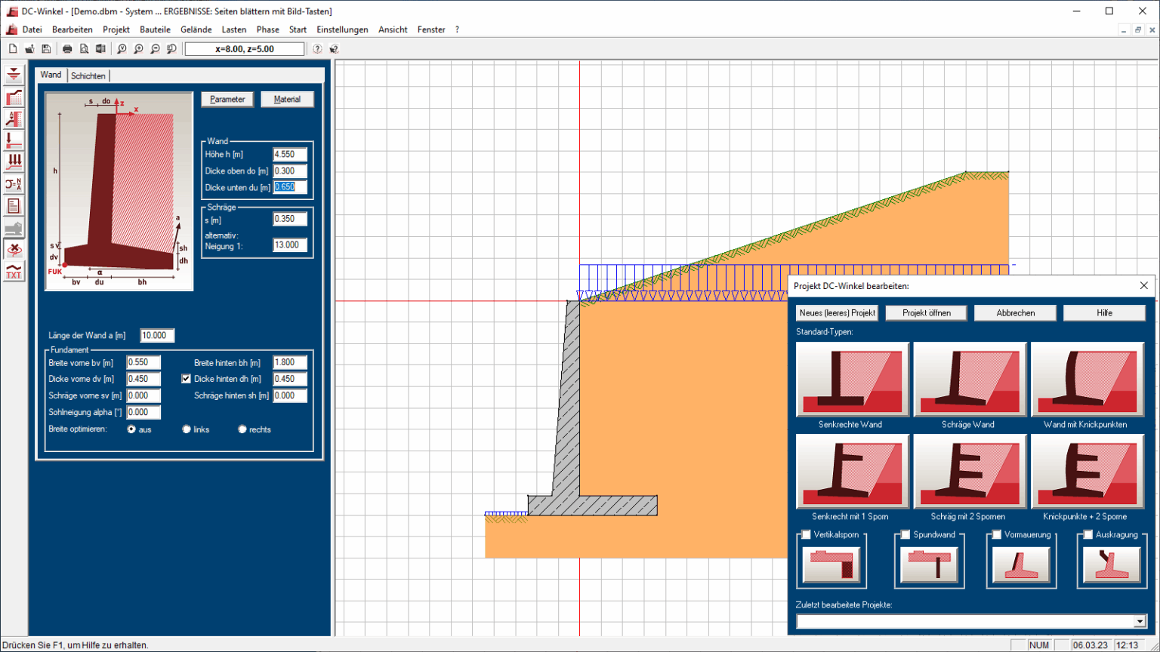Switch to the Schichten tab
The width and height of the screenshot is (1160, 652).
point(88,75)
